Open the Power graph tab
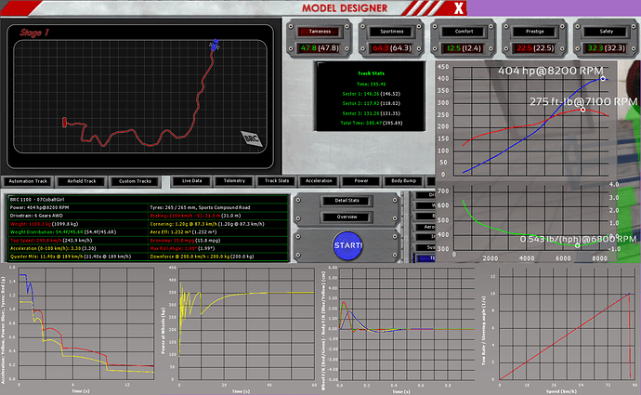The width and height of the screenshot is (641, 395). [x=362, y=181]
